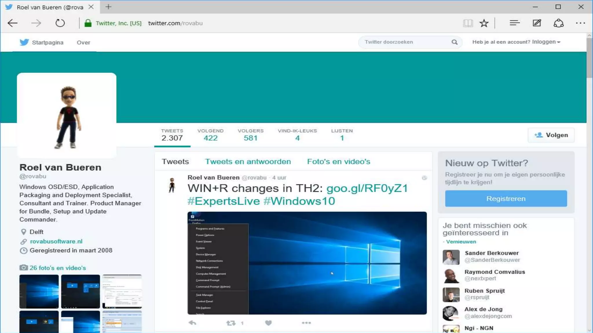Close the Roel van Bueren tab
593x333 pixels.
tap(91, 7)
